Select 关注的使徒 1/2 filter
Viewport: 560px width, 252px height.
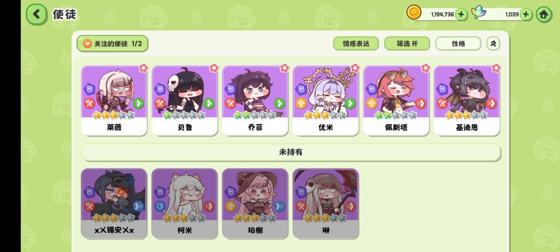pyautogui.click(x=113, y=44)
